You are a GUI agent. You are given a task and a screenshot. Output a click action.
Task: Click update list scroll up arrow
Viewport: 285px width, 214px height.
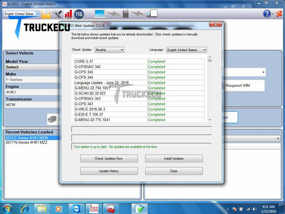[210, 57]
